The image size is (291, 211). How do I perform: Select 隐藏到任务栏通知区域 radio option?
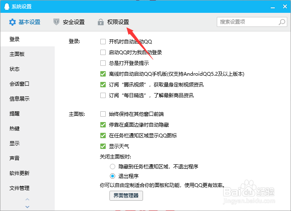[112, 167]
